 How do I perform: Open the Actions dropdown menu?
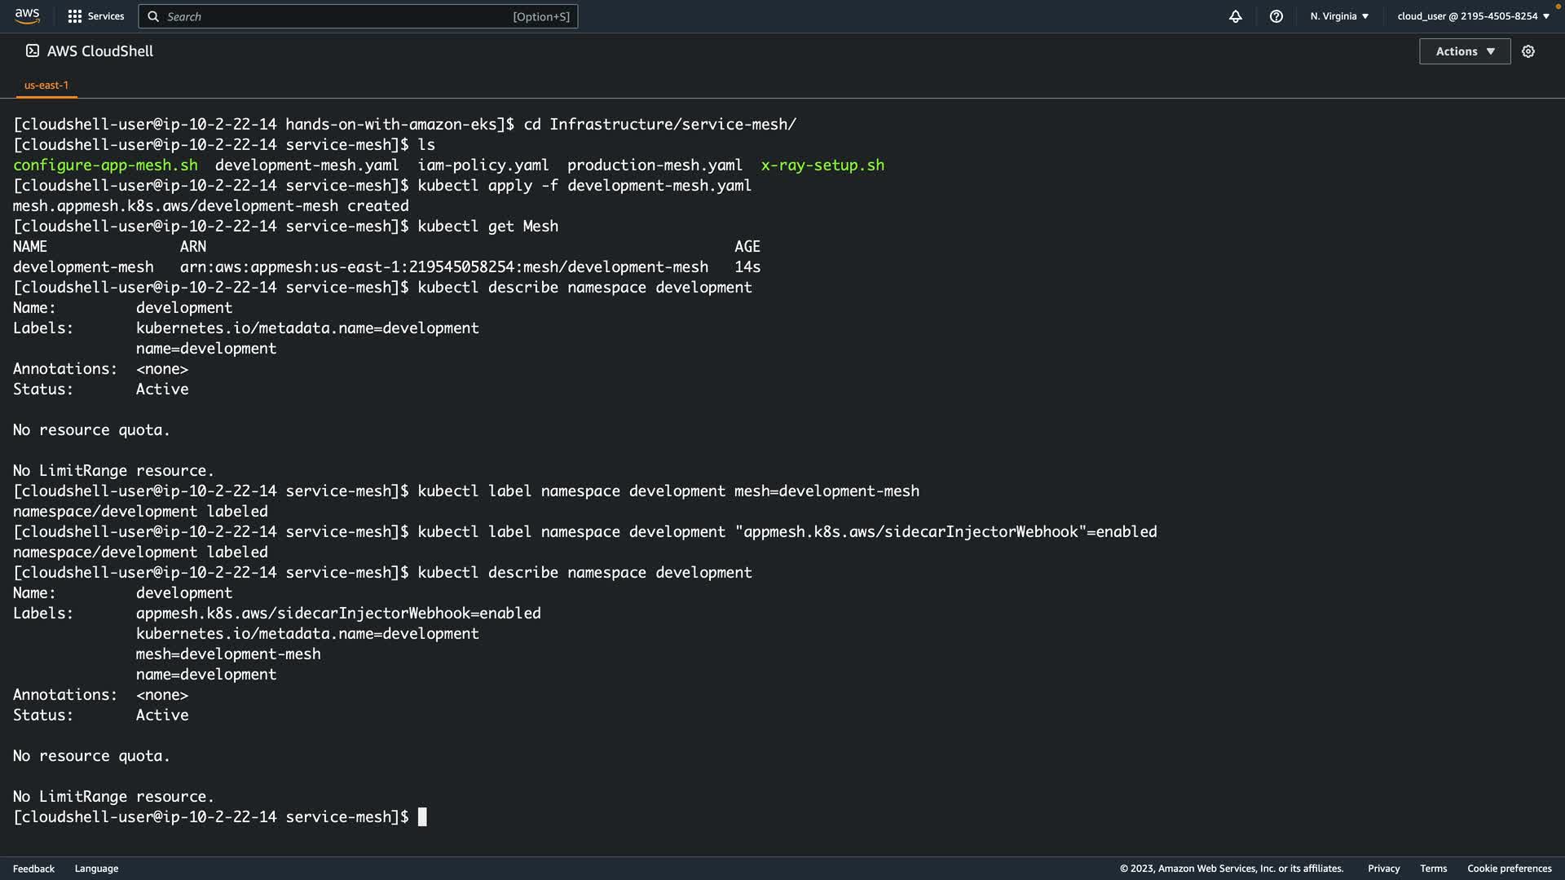(x=1464, y=51)
